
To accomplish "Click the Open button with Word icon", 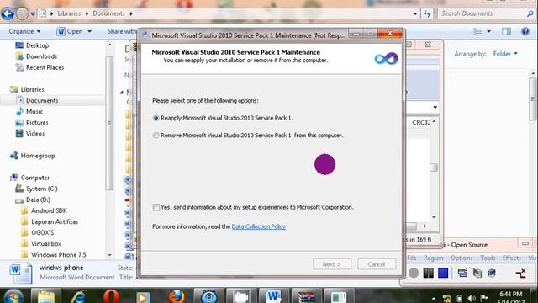I will 70,31.
